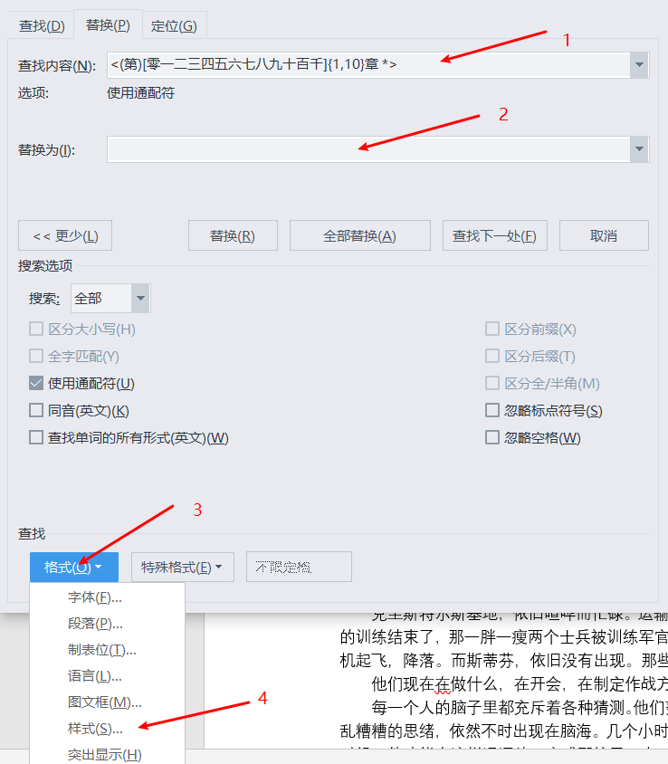Collapse options with << 更少(L) button

point(65,236)
